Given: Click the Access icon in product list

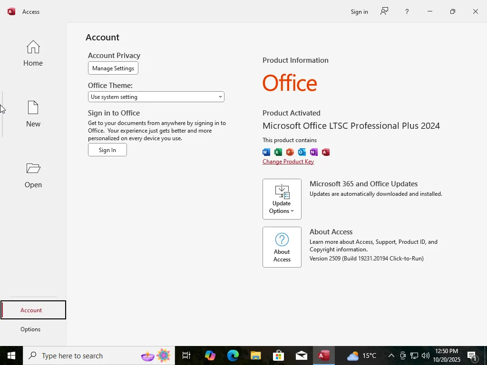Looking at the screenshot, I should (325, 152).
